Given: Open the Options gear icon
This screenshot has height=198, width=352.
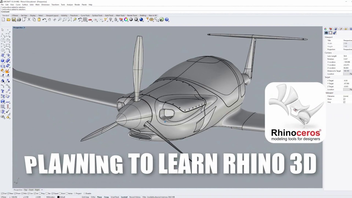Looking at the screenshot, I should 152,20.
